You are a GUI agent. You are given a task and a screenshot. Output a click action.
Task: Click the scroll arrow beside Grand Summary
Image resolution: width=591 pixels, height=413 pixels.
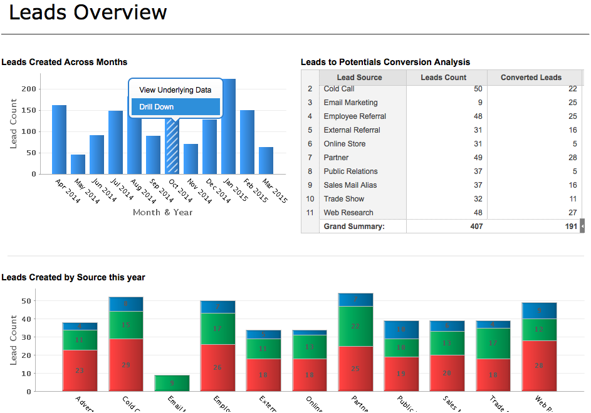tap(582, 225)
